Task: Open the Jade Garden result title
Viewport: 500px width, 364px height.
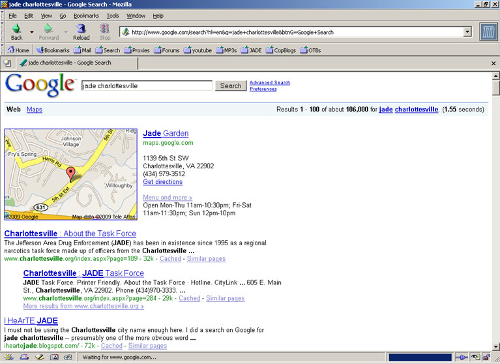Action: coord(166,133)
